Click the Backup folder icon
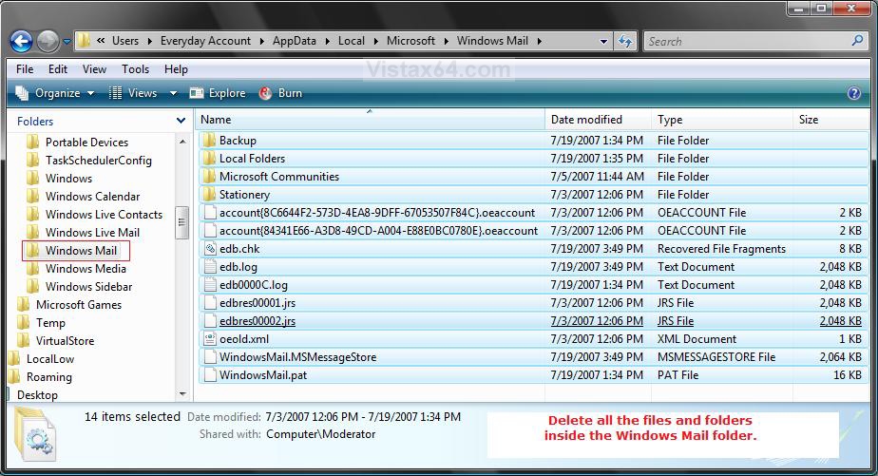The height and width of the screenshot is (476, 878). pyautogui.click(x=209, y=140)
